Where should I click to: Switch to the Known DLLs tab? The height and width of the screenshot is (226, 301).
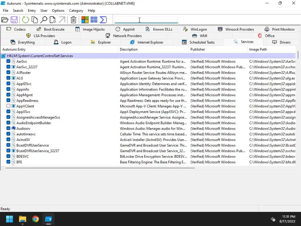[159, 29]
